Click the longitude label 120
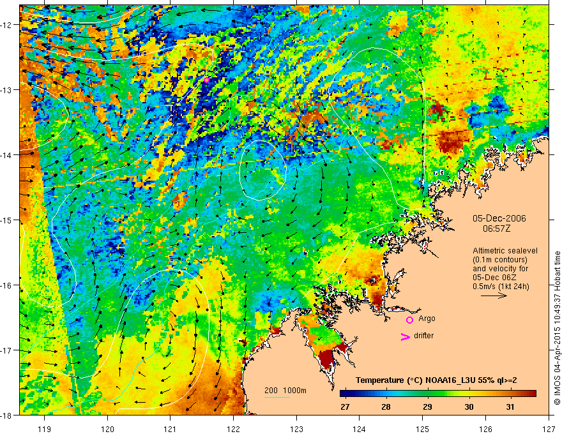Viewport: 562px width, 434px height. [107, 429]
